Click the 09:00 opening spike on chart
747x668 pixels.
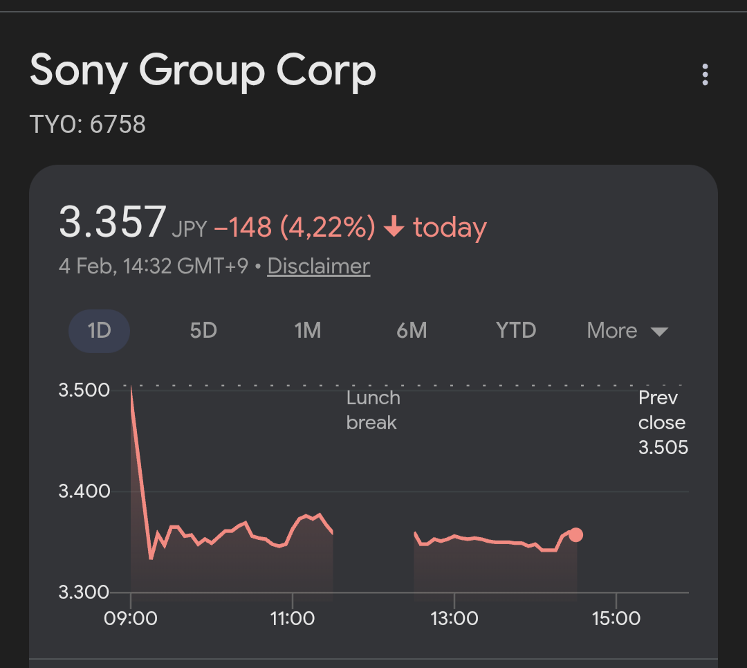[132, 398]
